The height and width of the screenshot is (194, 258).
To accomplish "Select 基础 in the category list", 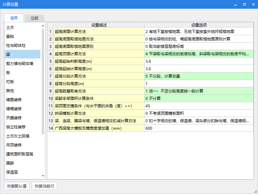I will (x=23, y=37).
